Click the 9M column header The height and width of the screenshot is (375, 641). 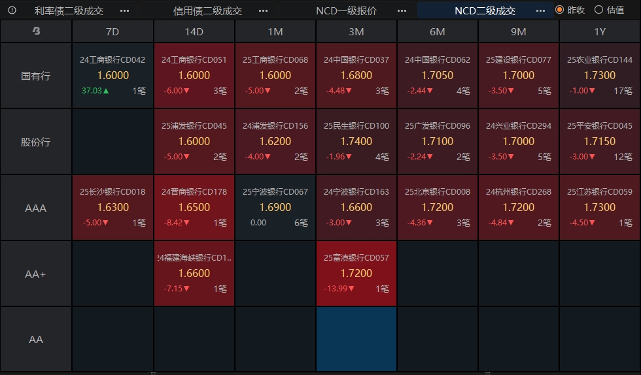point(518,31)
